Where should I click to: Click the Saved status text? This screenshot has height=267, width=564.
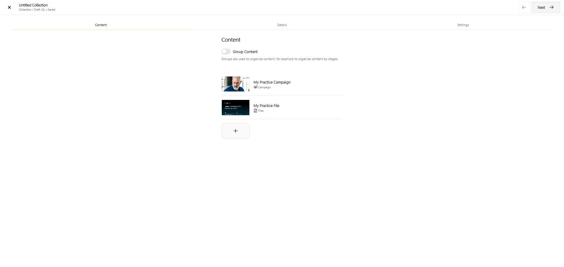click(x=51, y=10)
